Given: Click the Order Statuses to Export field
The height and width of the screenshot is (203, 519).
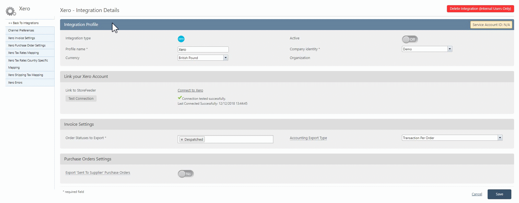Looking at the screenshot, I should 226,139.
